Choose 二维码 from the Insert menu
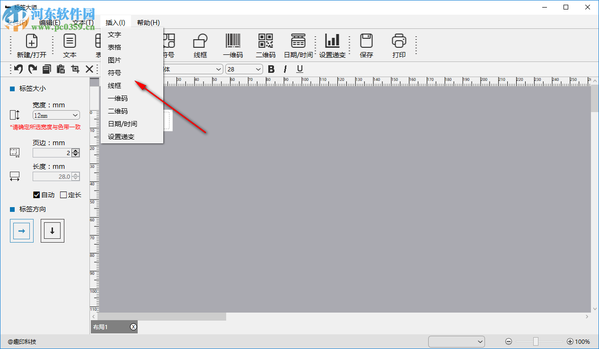Image resolution: width=599 pixels, height=349 pixels. [132, 111]
